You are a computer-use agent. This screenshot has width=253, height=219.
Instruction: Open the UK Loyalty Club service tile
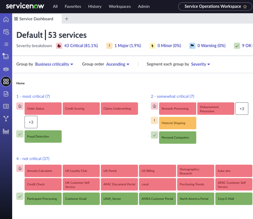pyautogui.click(x=81, y=171)
